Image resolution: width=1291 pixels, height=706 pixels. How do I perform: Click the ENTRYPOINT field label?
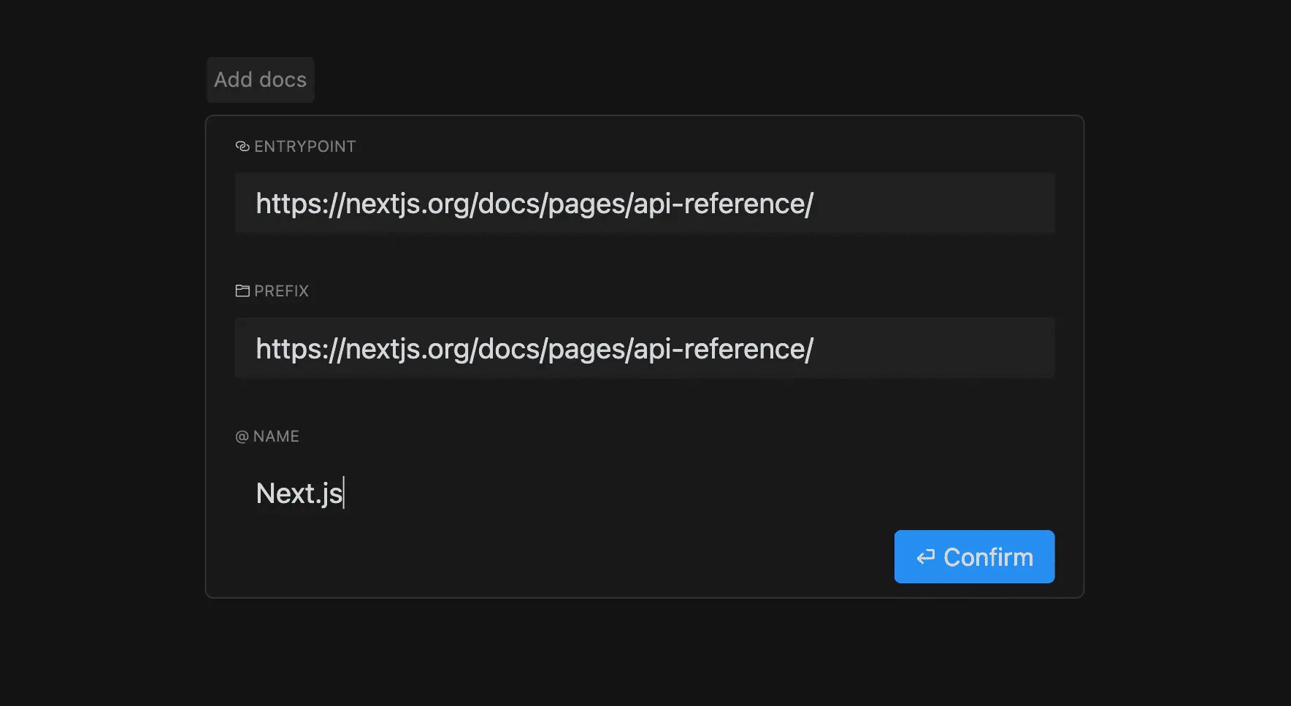tap(304, 147)
